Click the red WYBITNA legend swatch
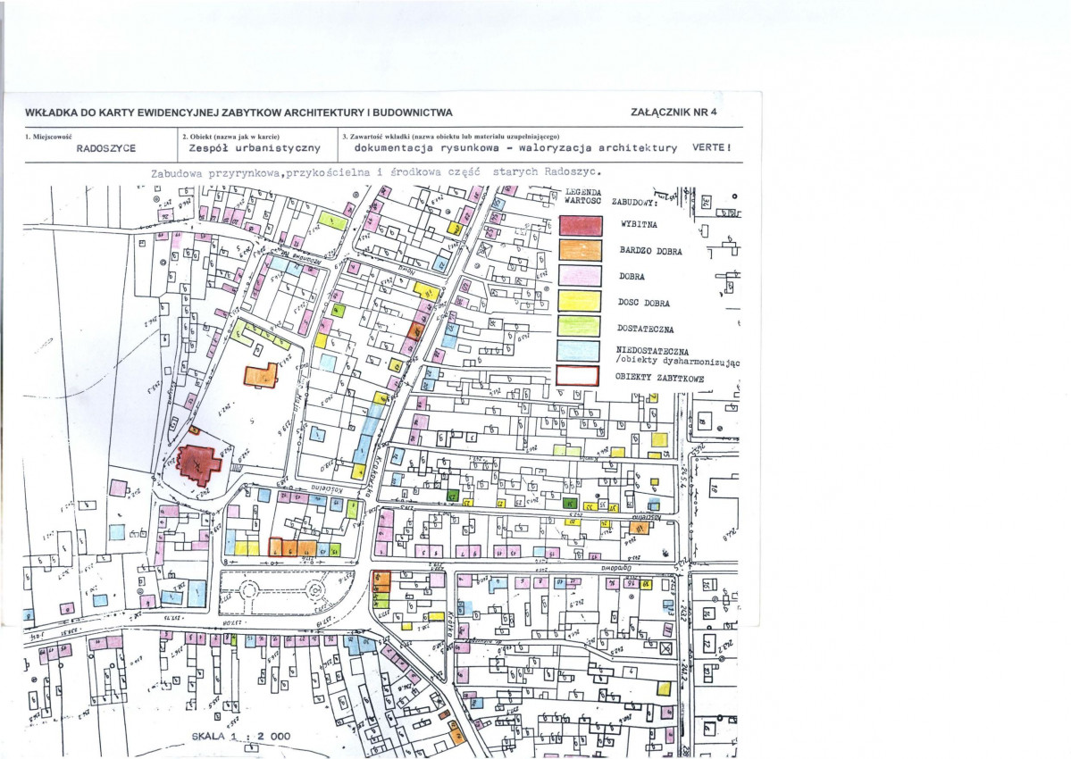This screenshot has width=1071, height=759. (581, 226)
